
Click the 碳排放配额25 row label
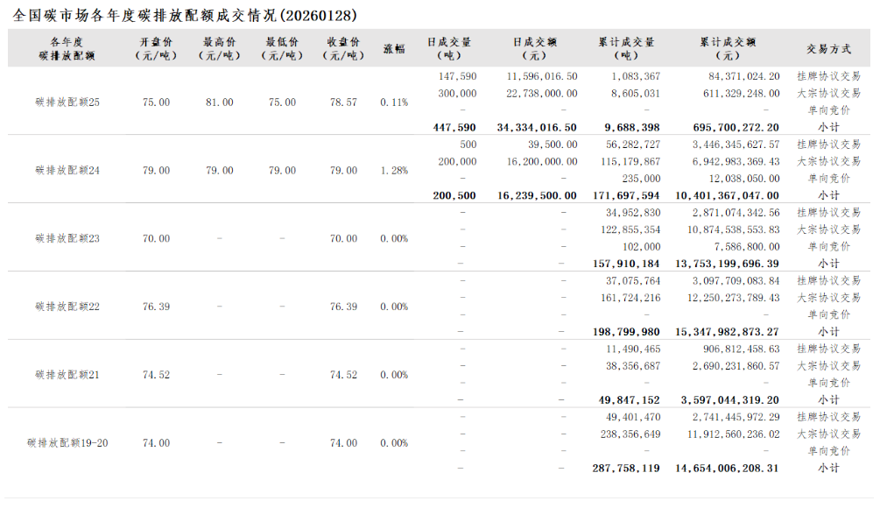(x=67, y=102)
